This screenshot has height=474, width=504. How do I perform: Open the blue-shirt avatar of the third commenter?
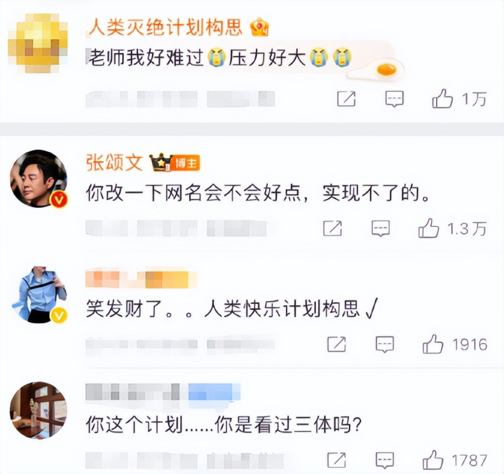coord(39,294)
